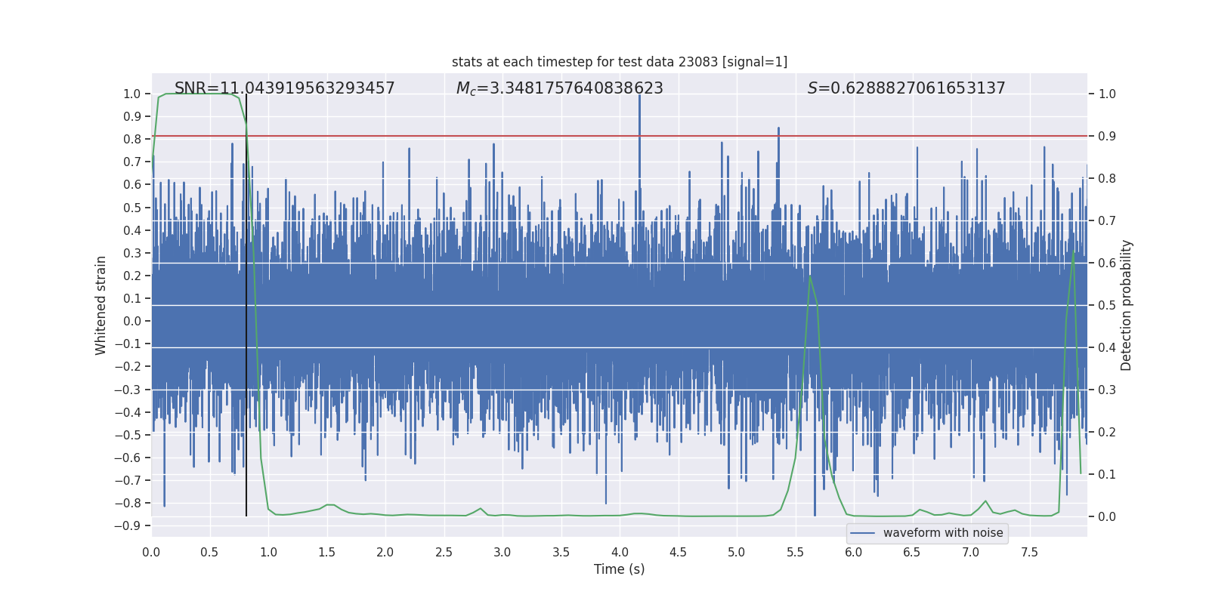Click Detection probability tick 0.8
Image resolution: width=1209 pixels, height=604 pixels.
(x=1107, y=178)
